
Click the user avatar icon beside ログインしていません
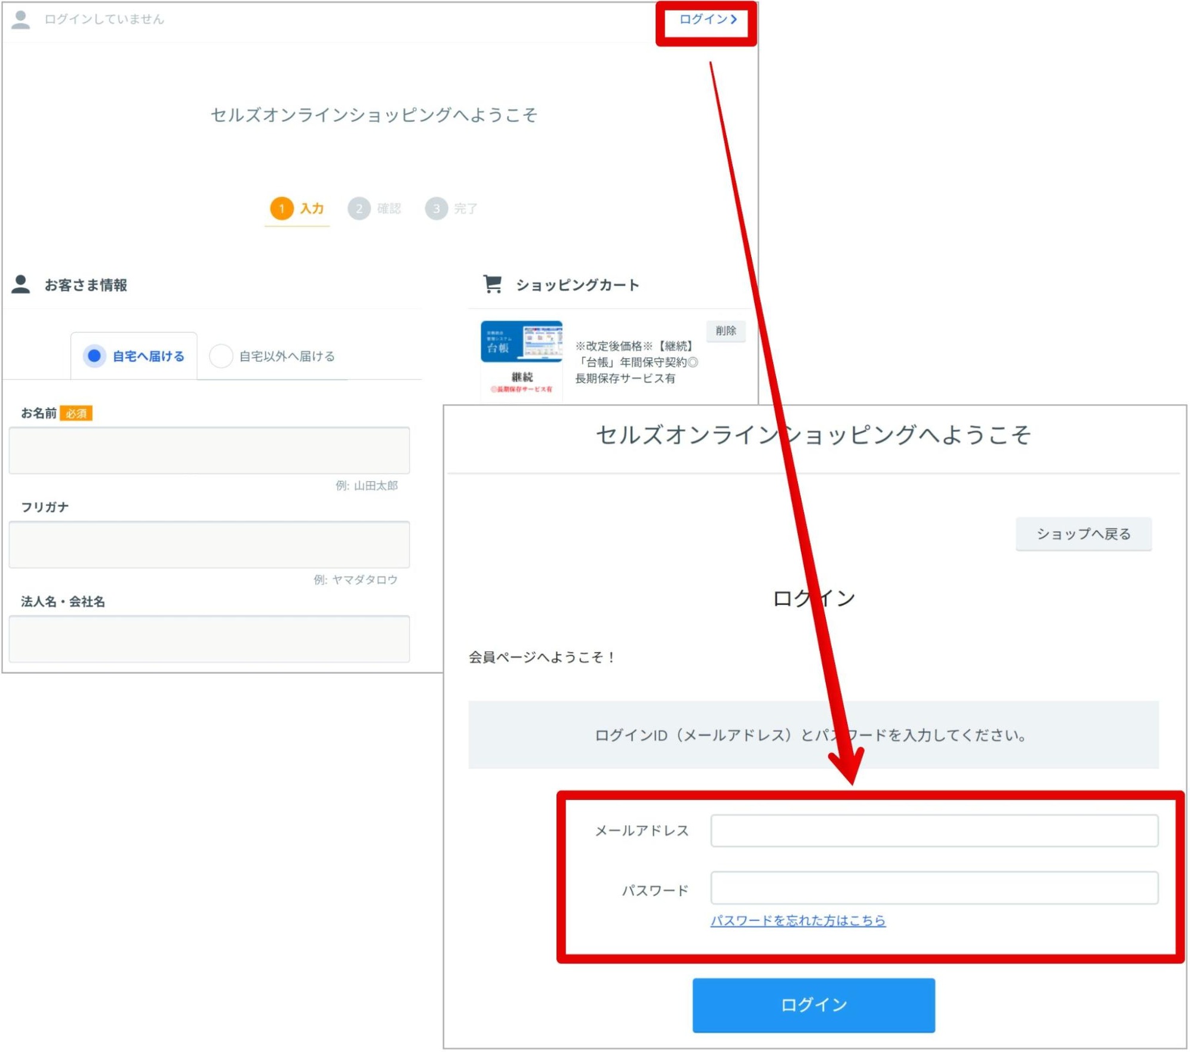click(x=21, y=19)
